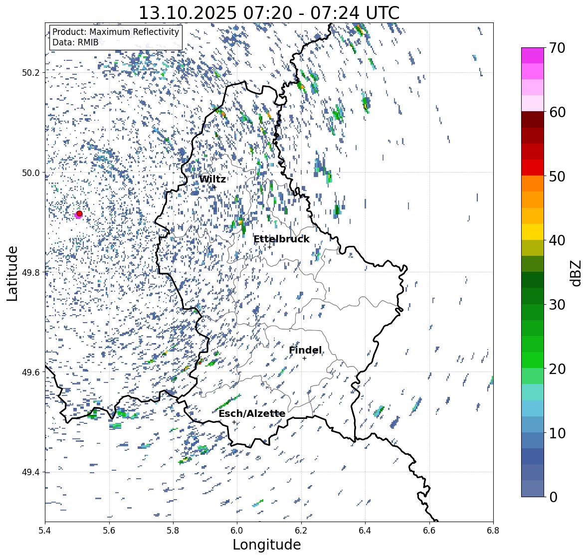Click the plus marker below Esch/Alzette label
The width and height of the screenshot is (588, 557).
pyautogui.click(x=234, y=422)
